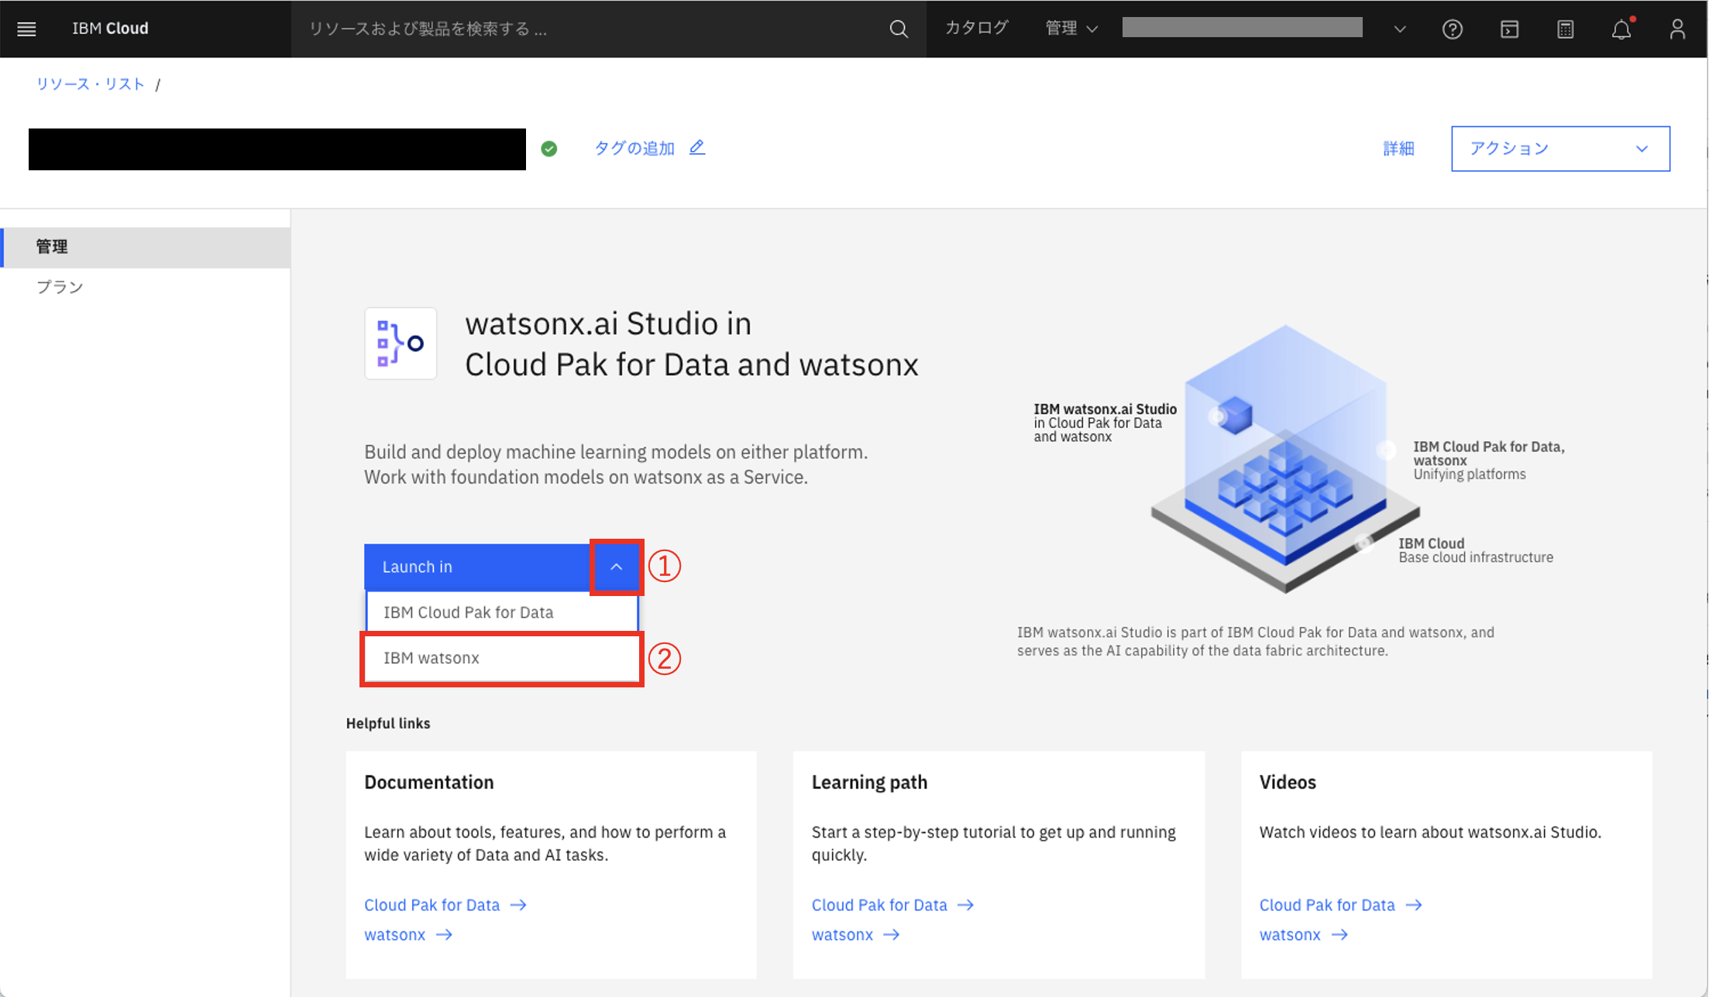Click タグの追加 to add tags
Image resolution: width=1709 pixels, height=997 pixels.
pos(634,147)
